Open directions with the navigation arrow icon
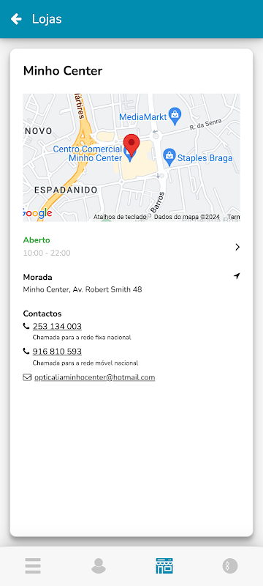 tap(237, 276)
